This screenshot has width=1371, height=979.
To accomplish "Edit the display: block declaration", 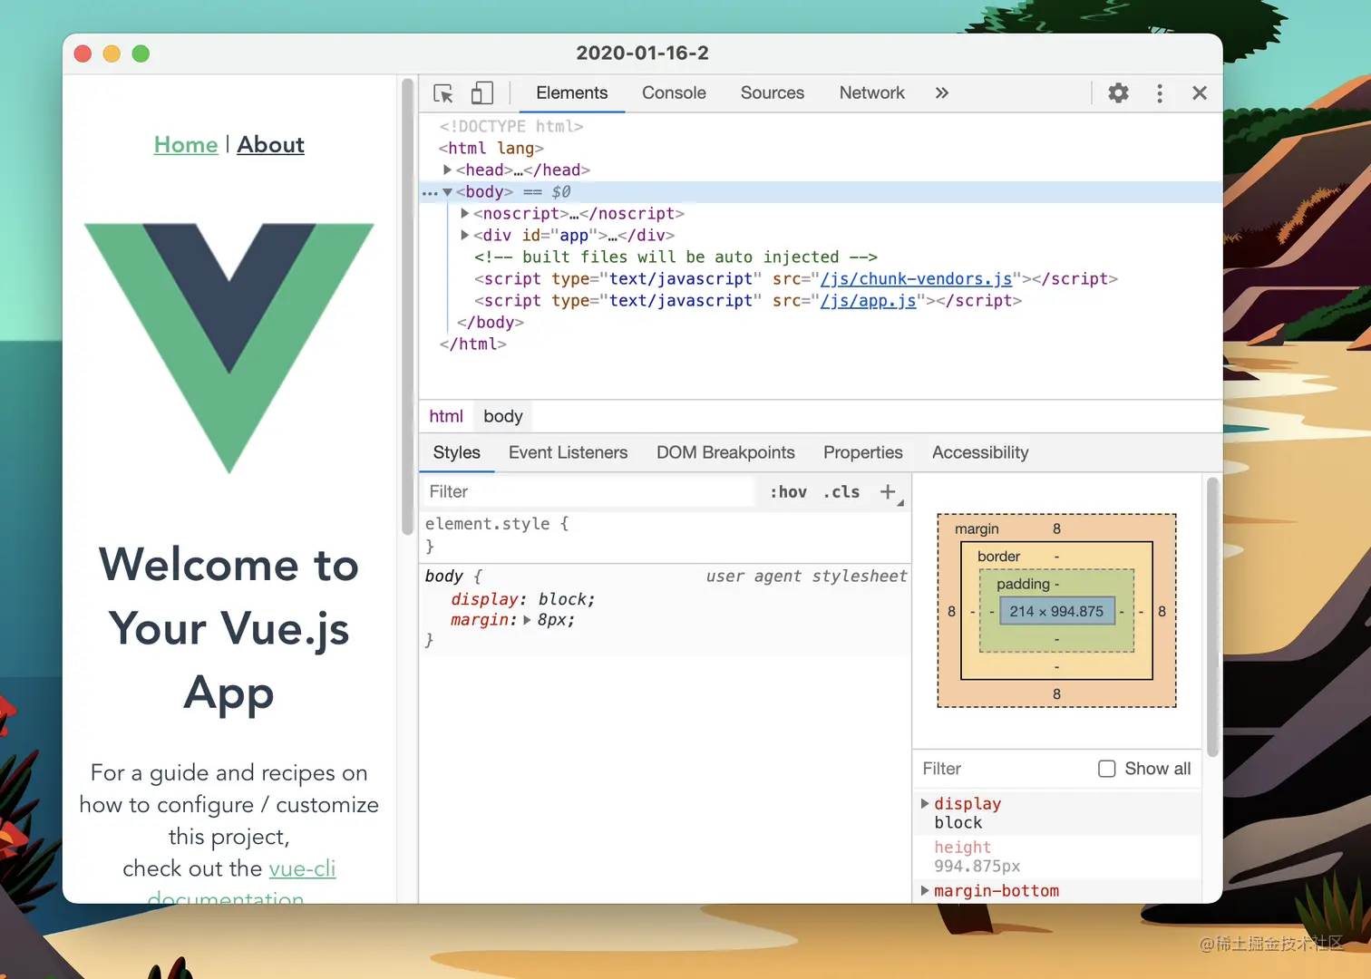I will [522, 599].
